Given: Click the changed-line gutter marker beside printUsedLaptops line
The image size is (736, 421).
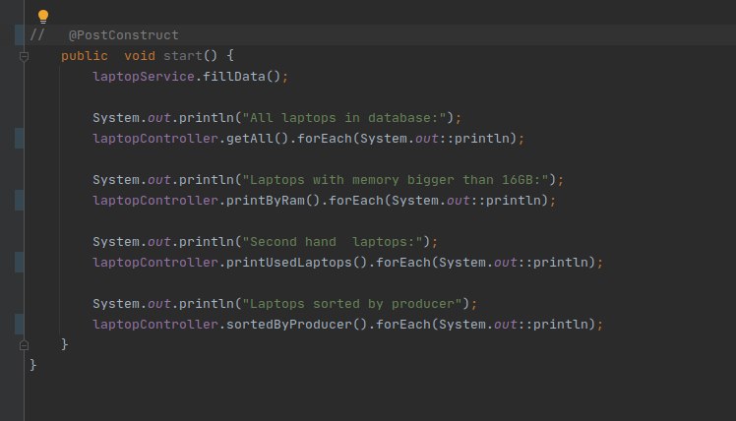Looking at the screenshot, I should coord(20,263).
